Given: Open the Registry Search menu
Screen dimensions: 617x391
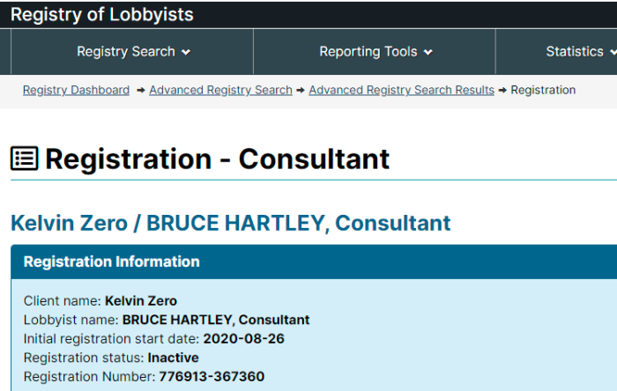Looking at the screenshot, I should point(132,51).
